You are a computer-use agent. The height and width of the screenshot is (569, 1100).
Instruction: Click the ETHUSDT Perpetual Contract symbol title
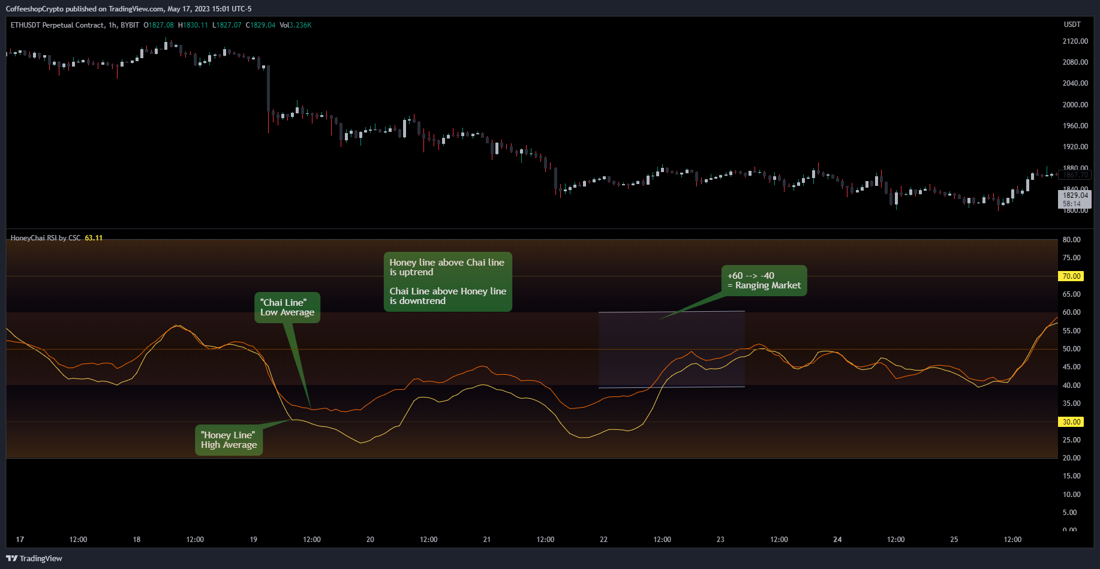75,25
